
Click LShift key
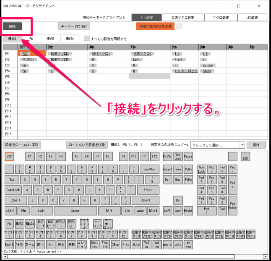[x=16, y=200]
